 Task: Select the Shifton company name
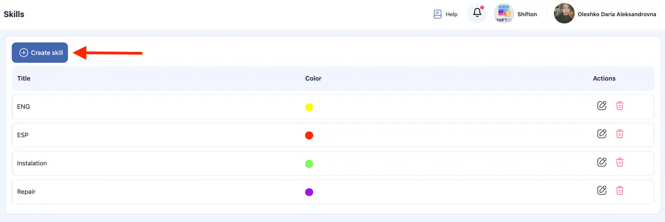coord(527,14)
